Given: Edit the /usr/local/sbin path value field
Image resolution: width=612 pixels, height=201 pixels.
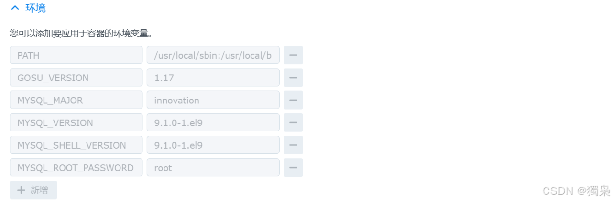Looking at the screenshot, I should 213,55.
